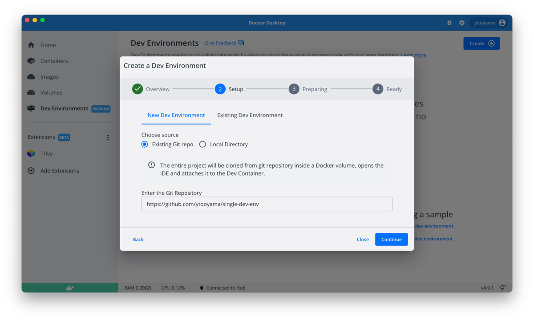This screenshot has width=534, height=321.
Task: Click the feedback chat bubble icon
Action: coord(241,43)
